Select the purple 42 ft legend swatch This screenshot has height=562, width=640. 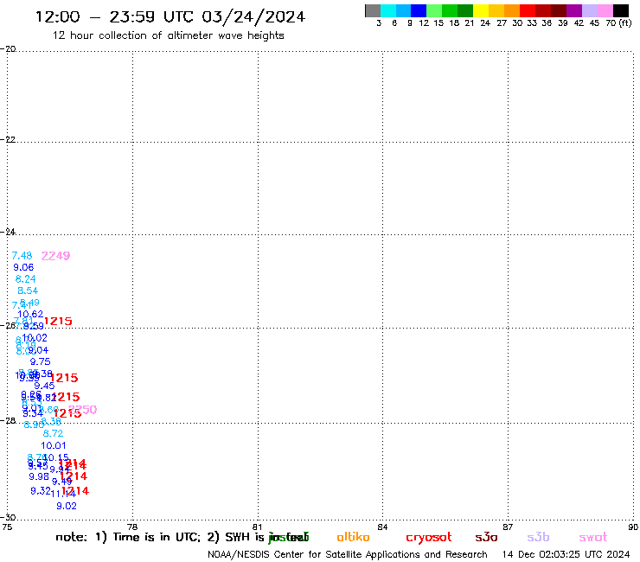pos(574,10)
